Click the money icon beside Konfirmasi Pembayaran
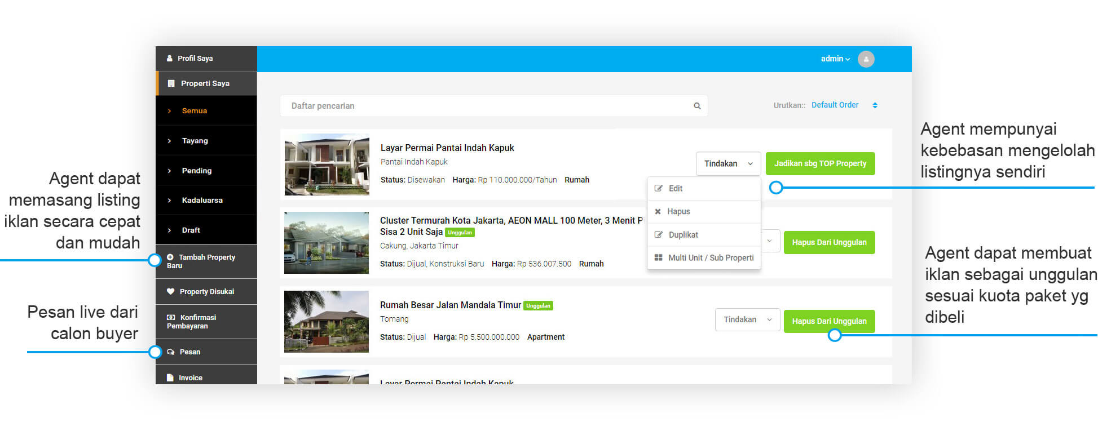Viewport: 1098px width, 440px height. [x=171, y=317]
